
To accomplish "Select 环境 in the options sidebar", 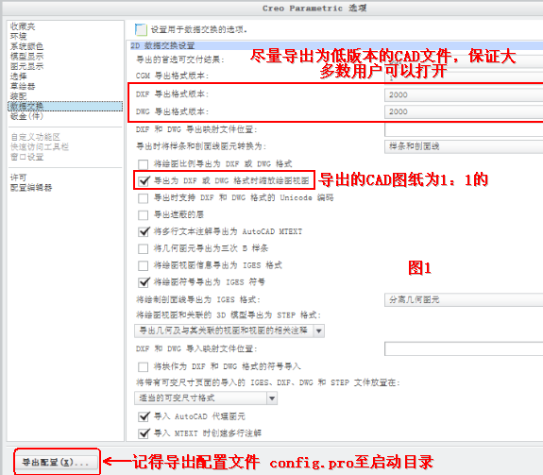I will click(18, 36).
